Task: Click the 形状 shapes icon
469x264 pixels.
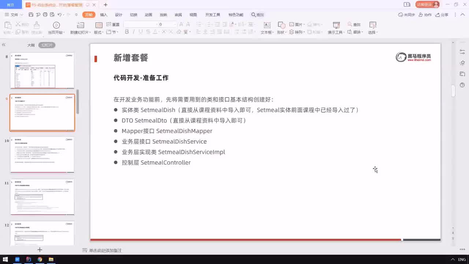Action: pos(281,25)
